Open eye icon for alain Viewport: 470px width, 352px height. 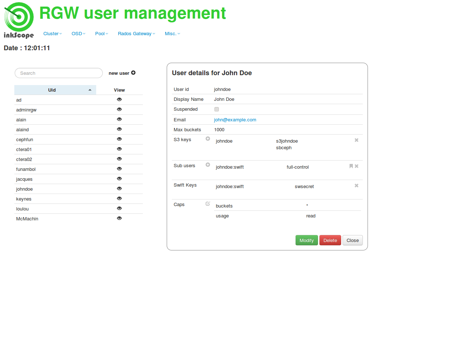[x=119, y=119]
